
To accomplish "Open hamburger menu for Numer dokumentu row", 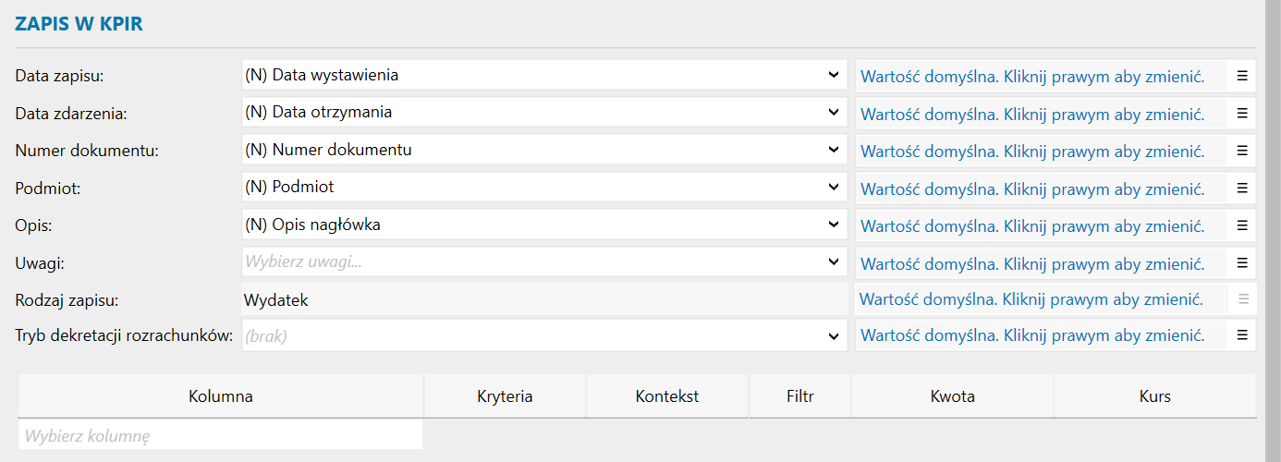I will coord(1242,151).
